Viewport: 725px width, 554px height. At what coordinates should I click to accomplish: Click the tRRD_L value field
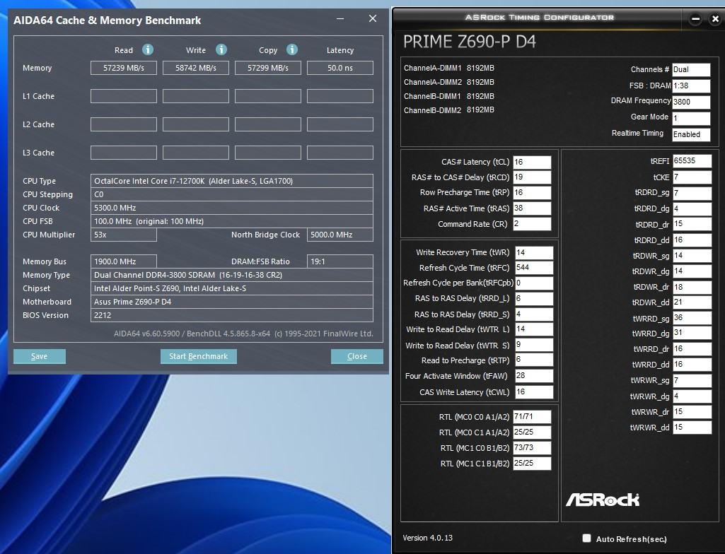(534, 298)
